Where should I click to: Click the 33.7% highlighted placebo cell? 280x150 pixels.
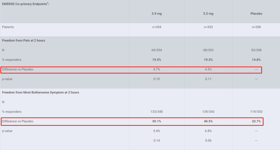click(x=256, y=121)
